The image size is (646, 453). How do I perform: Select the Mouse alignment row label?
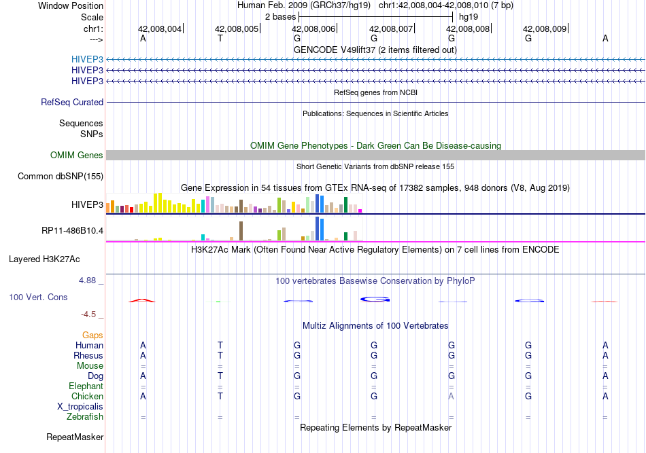tap(90, 366)
